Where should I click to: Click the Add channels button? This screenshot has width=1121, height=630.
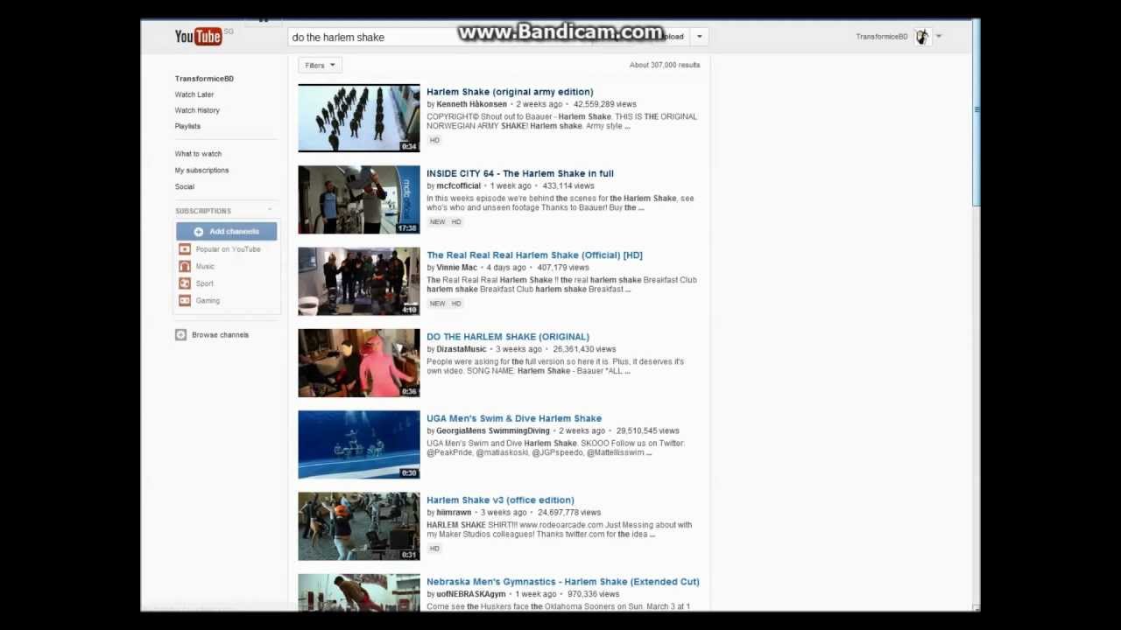click(x=226, y=231)
